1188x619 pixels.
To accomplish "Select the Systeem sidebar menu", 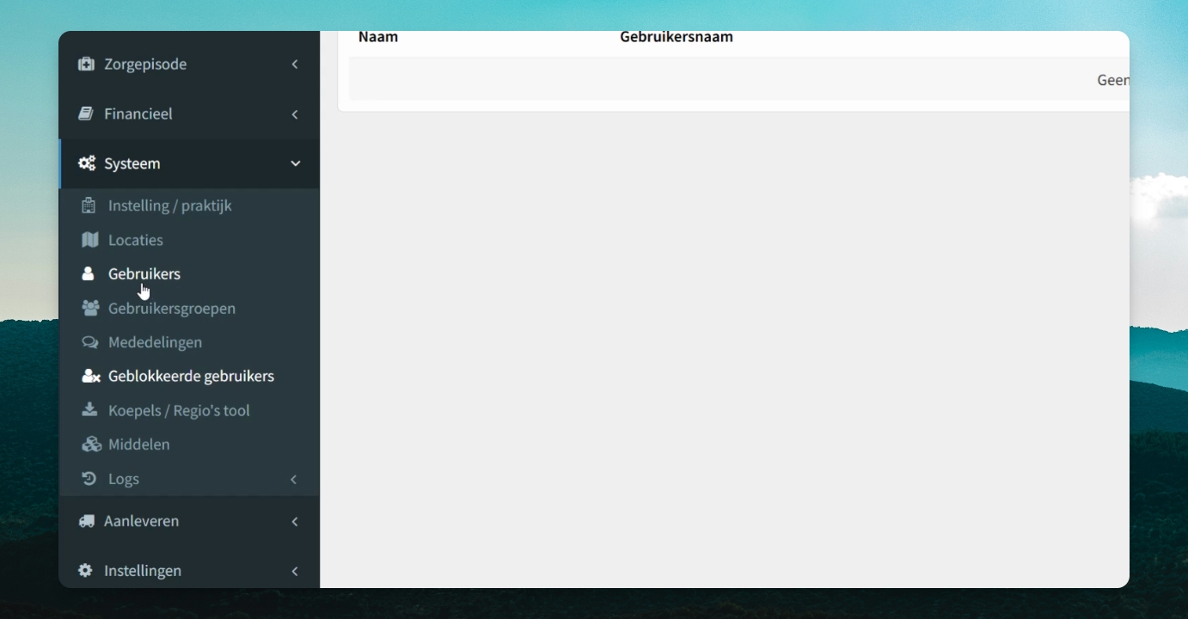I will [x=189, y=163].
